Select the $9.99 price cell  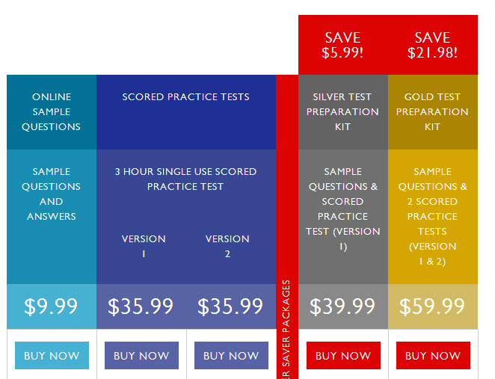pos(52,306)
